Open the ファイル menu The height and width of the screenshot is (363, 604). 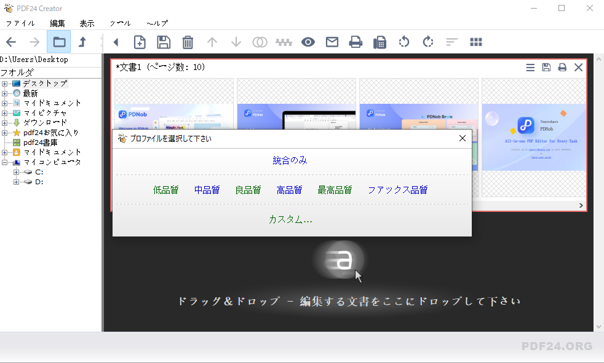click(x=20, y=23)
